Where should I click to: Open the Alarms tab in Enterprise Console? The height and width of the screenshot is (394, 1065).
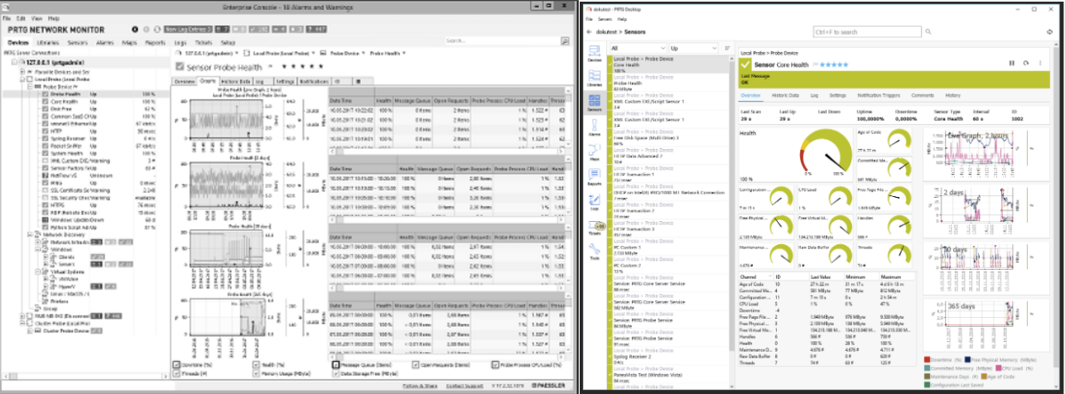(x=105, y=42)
